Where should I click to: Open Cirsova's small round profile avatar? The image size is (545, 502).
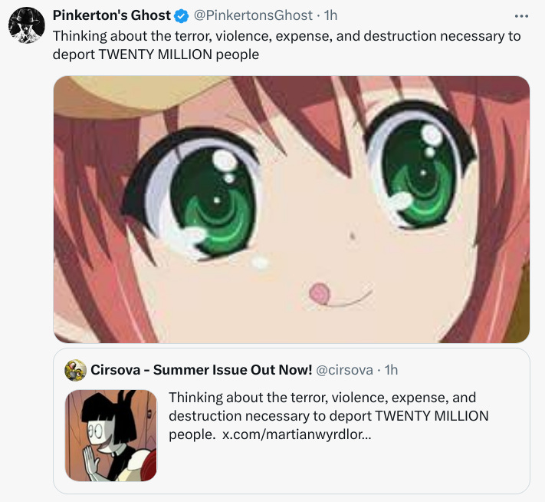tap(75, 370)
